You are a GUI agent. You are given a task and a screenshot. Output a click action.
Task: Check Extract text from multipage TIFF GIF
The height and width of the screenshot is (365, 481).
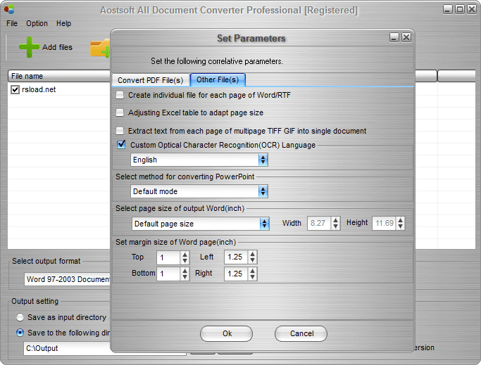pos(120,131)
